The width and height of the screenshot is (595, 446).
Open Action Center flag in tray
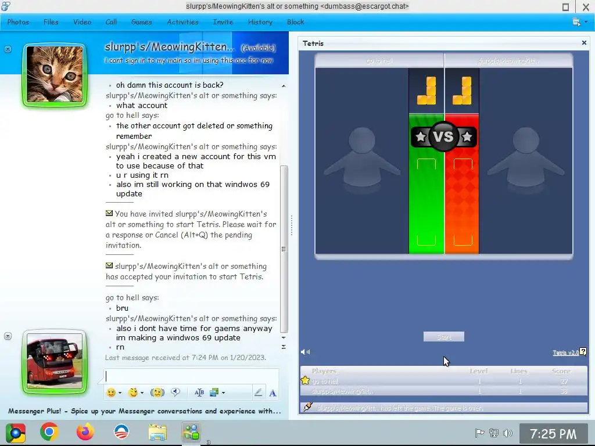(x=479, y=433)
